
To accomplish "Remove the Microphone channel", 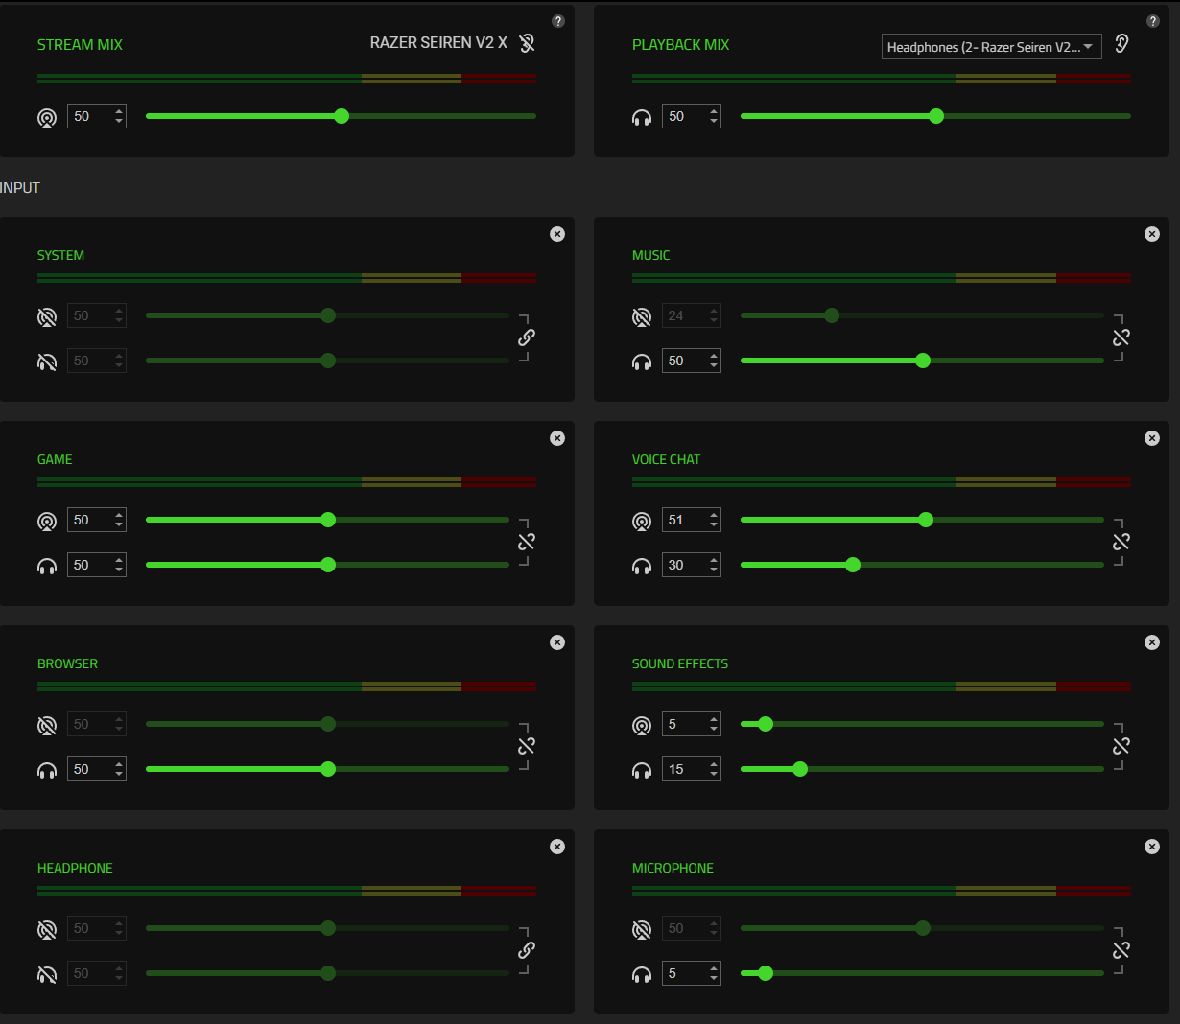I will tap(1152, 847).
